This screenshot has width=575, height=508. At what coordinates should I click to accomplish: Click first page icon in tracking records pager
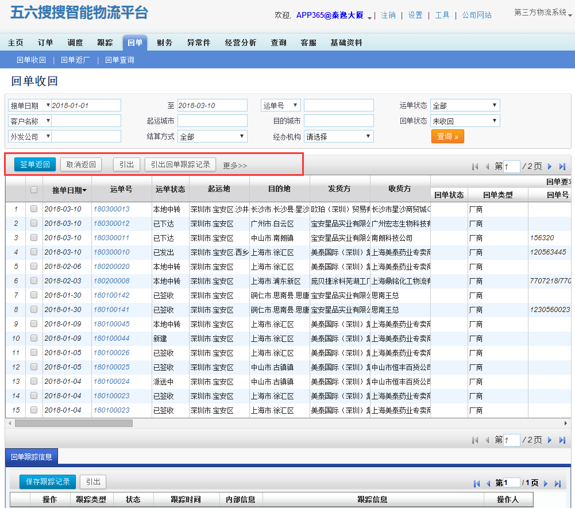476,483
